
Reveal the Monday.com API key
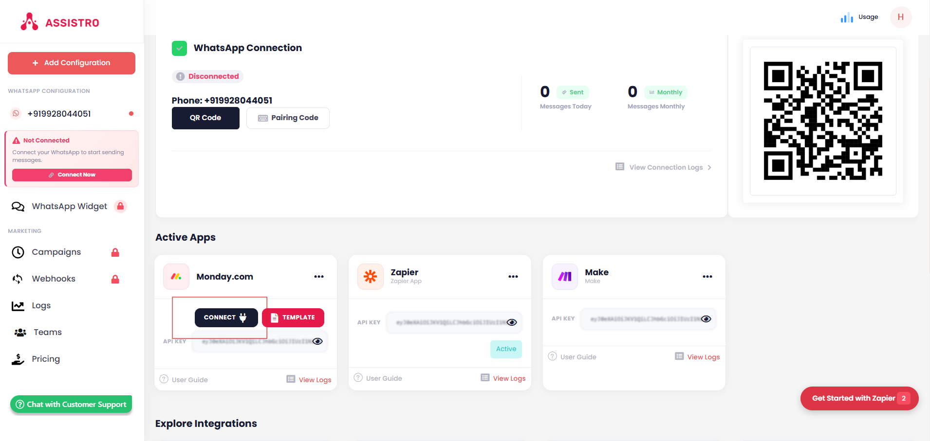click(x=317, y=341)
